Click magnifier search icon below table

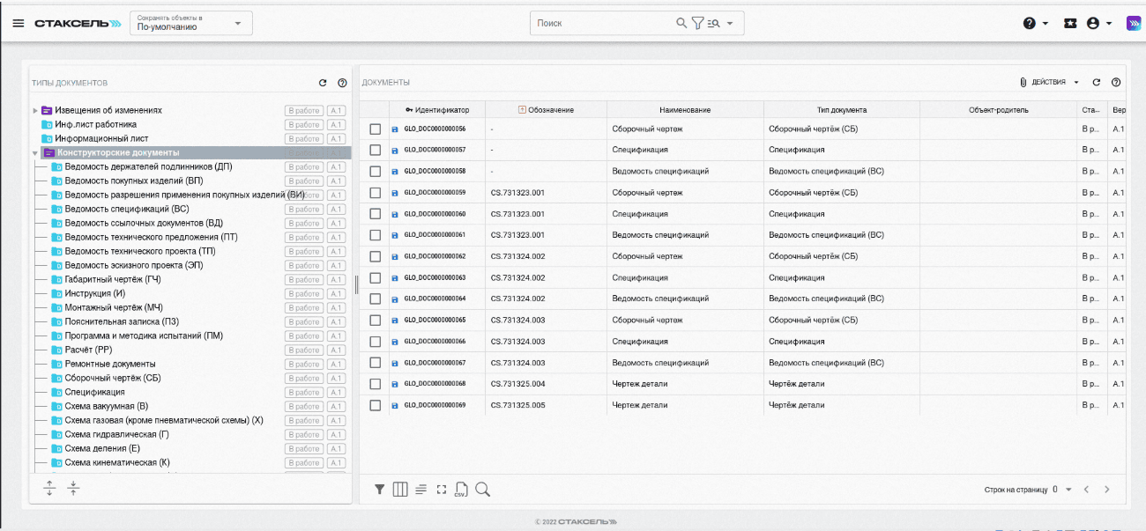point(482,490)
